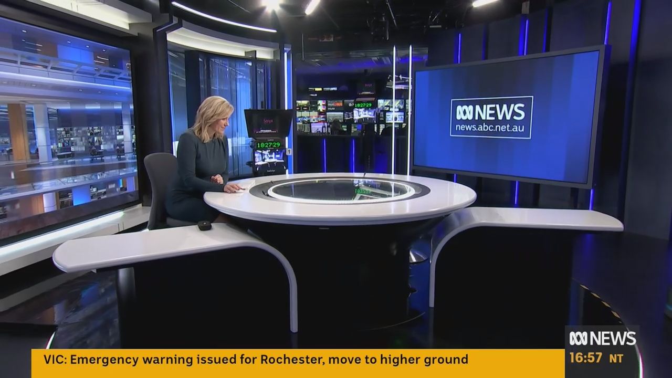Screen dimensions: 672x378
Task: Click the bright ceiling studio spotlight
Action: (x=271, y=4)
